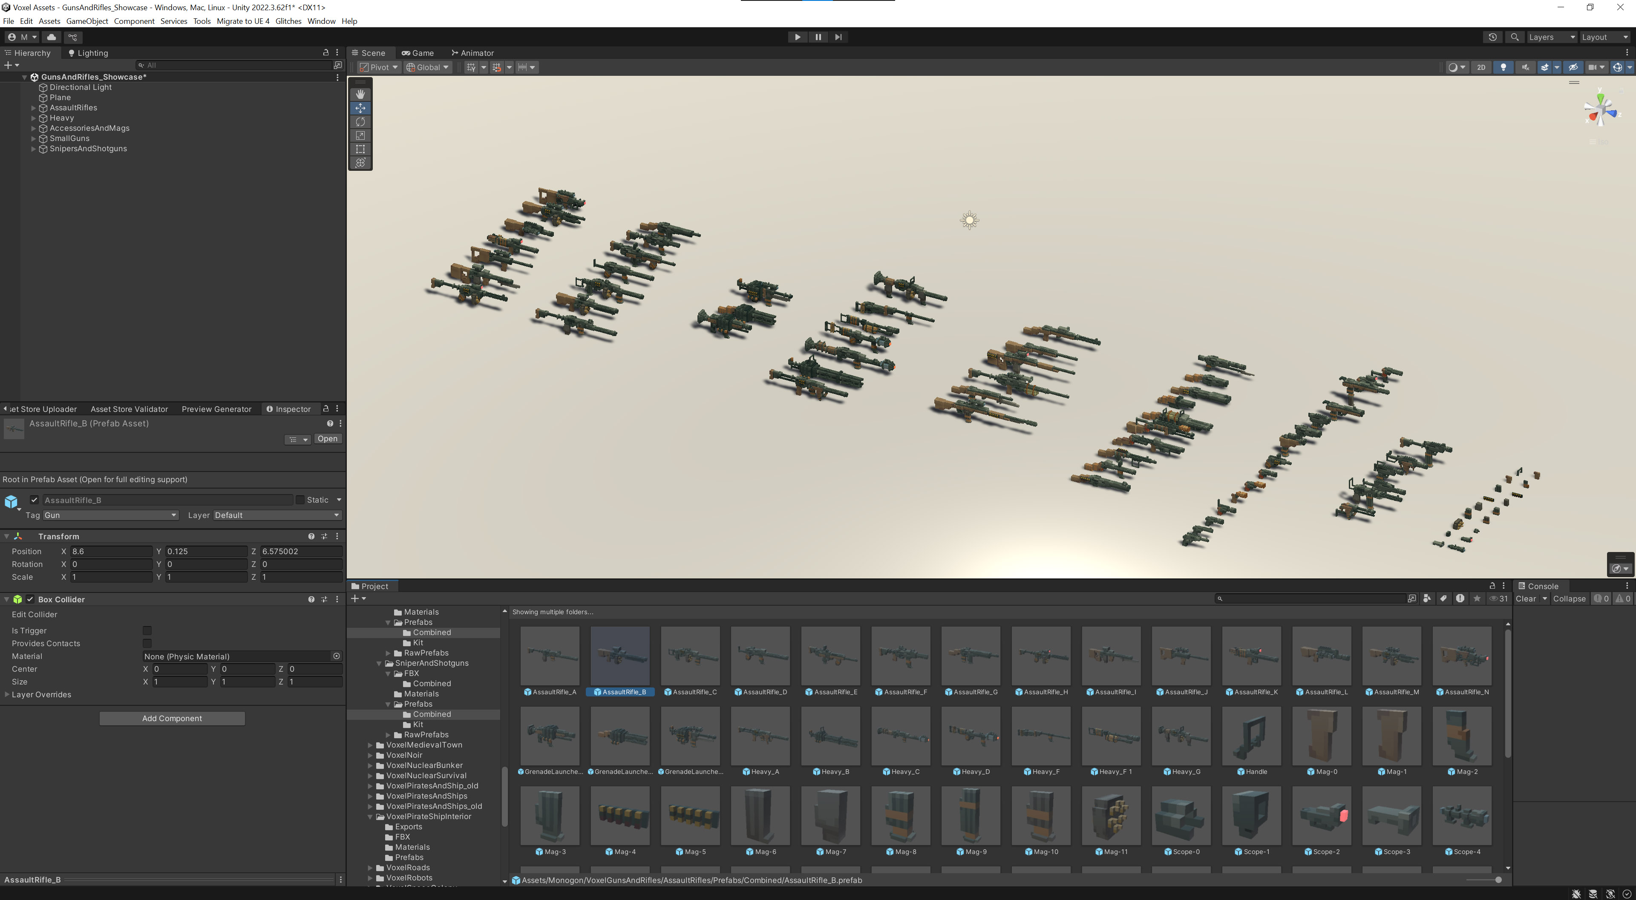Open Undo History icon

click(x=1492, y=37)
